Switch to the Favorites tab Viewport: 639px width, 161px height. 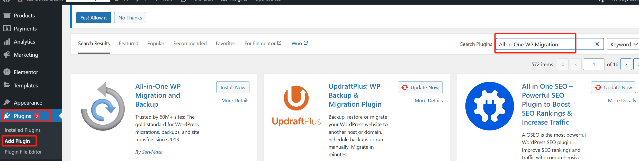[x=226, y=43]
